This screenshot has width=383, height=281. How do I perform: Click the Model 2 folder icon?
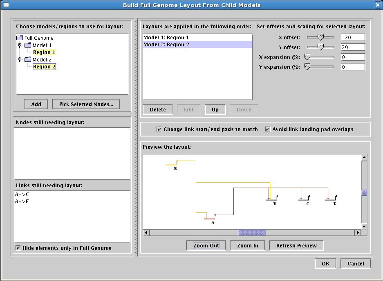pyautogui.click(x=27, y=59)
